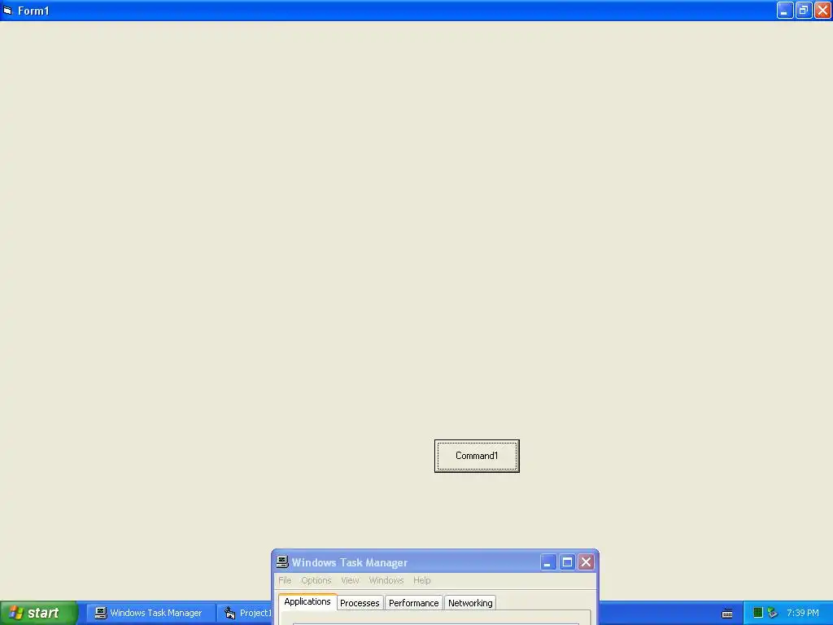The image size is (833, 625).
Task: Open the File menu in Task Manager
Action: click(285, 580)
